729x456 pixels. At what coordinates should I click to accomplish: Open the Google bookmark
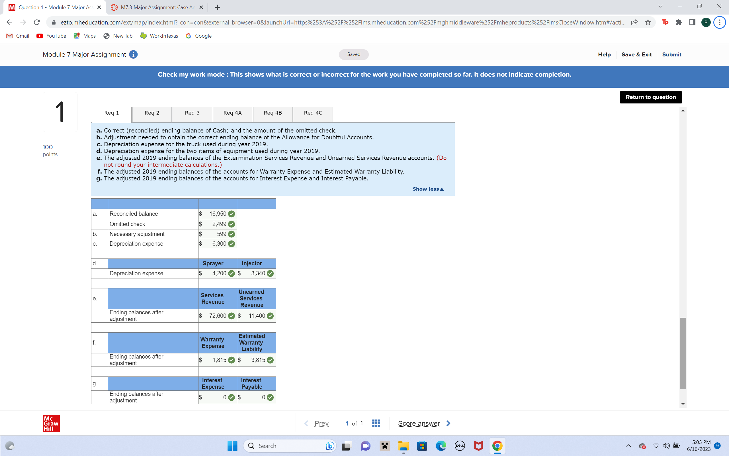(199, 36)
